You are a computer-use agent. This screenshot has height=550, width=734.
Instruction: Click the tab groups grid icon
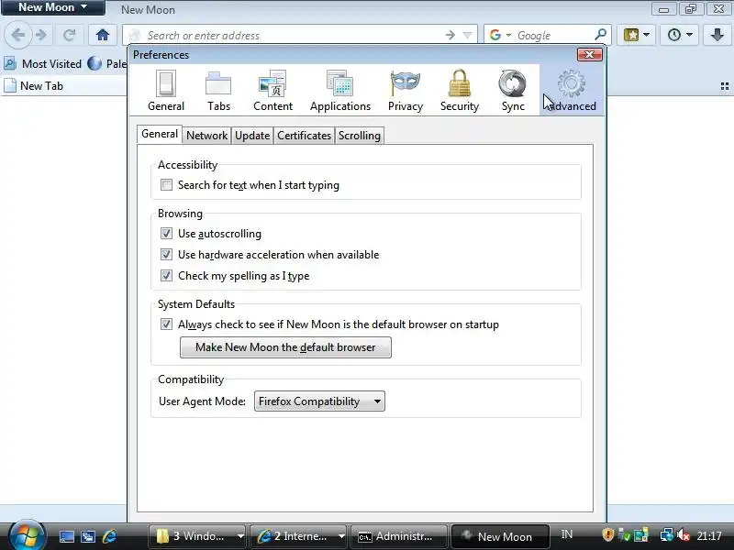click(x=725, y=86)
